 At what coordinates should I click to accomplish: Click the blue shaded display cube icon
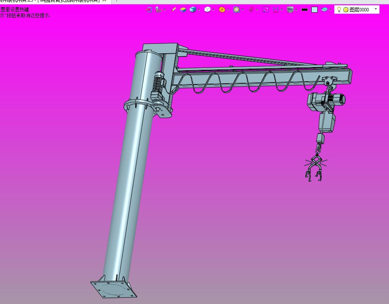tap(193, 10)
